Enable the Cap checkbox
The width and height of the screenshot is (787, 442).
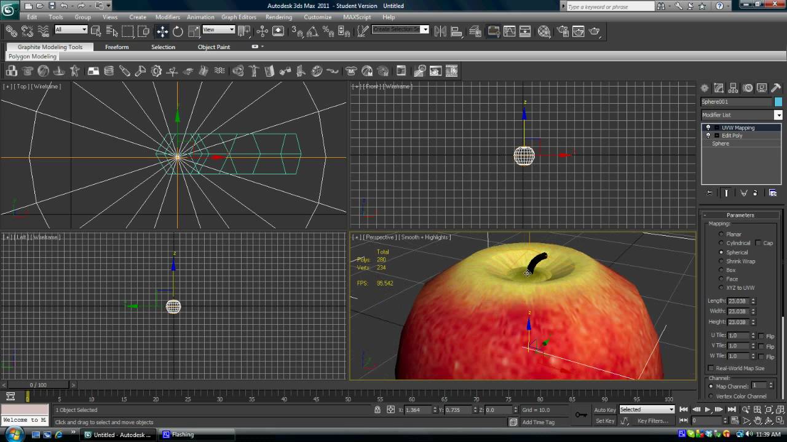pyautogui.click(x=758, y=243)
